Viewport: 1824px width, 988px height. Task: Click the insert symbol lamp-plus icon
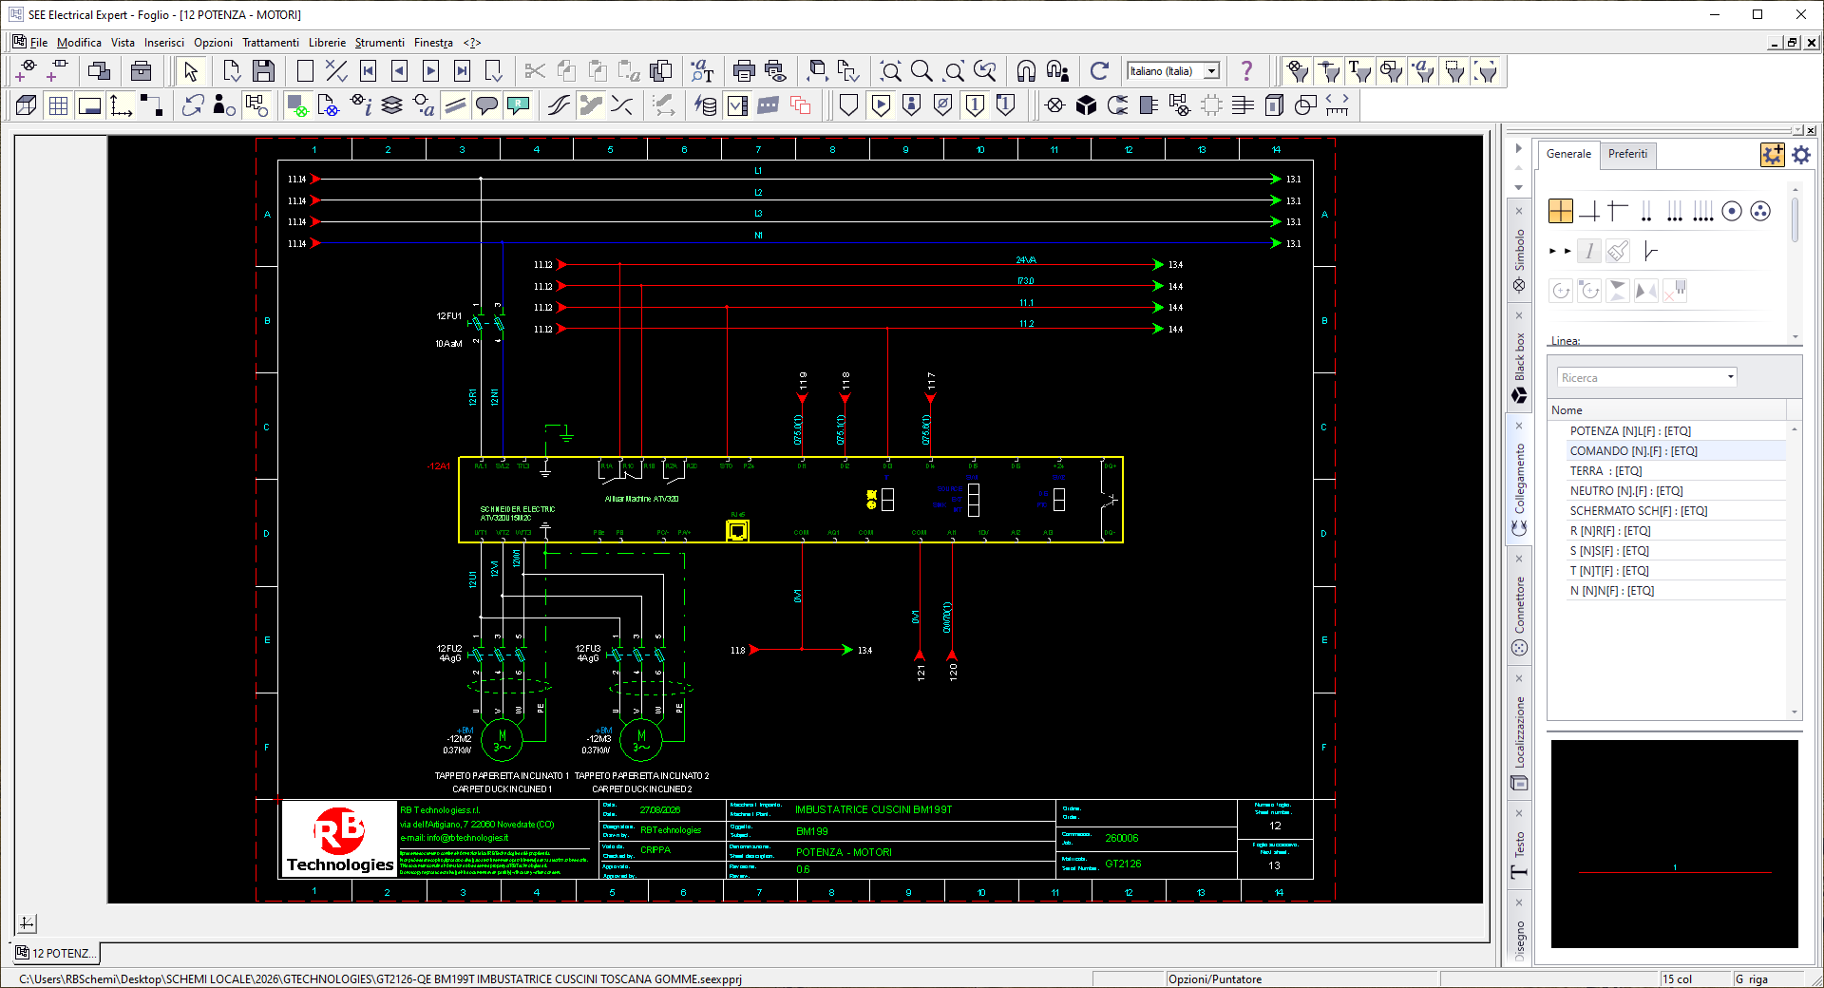(x=27, y=71)
